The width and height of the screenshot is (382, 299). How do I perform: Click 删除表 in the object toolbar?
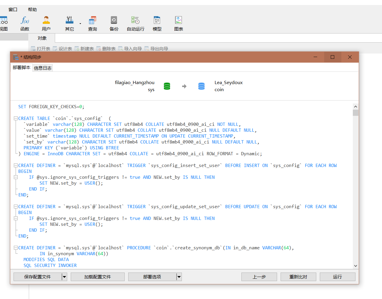pyautogui.click(x=106, y=49)
